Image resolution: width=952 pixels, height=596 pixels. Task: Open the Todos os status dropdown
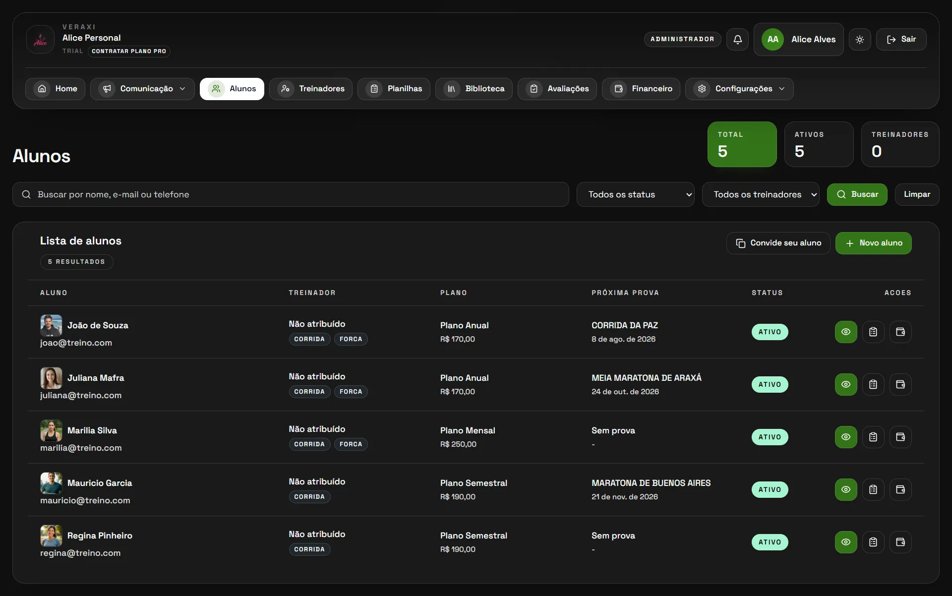(635, 194)
